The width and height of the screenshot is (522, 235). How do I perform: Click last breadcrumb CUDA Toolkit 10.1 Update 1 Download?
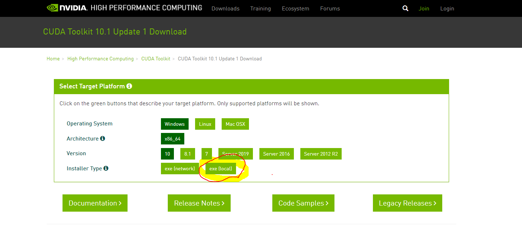[220, 59]
